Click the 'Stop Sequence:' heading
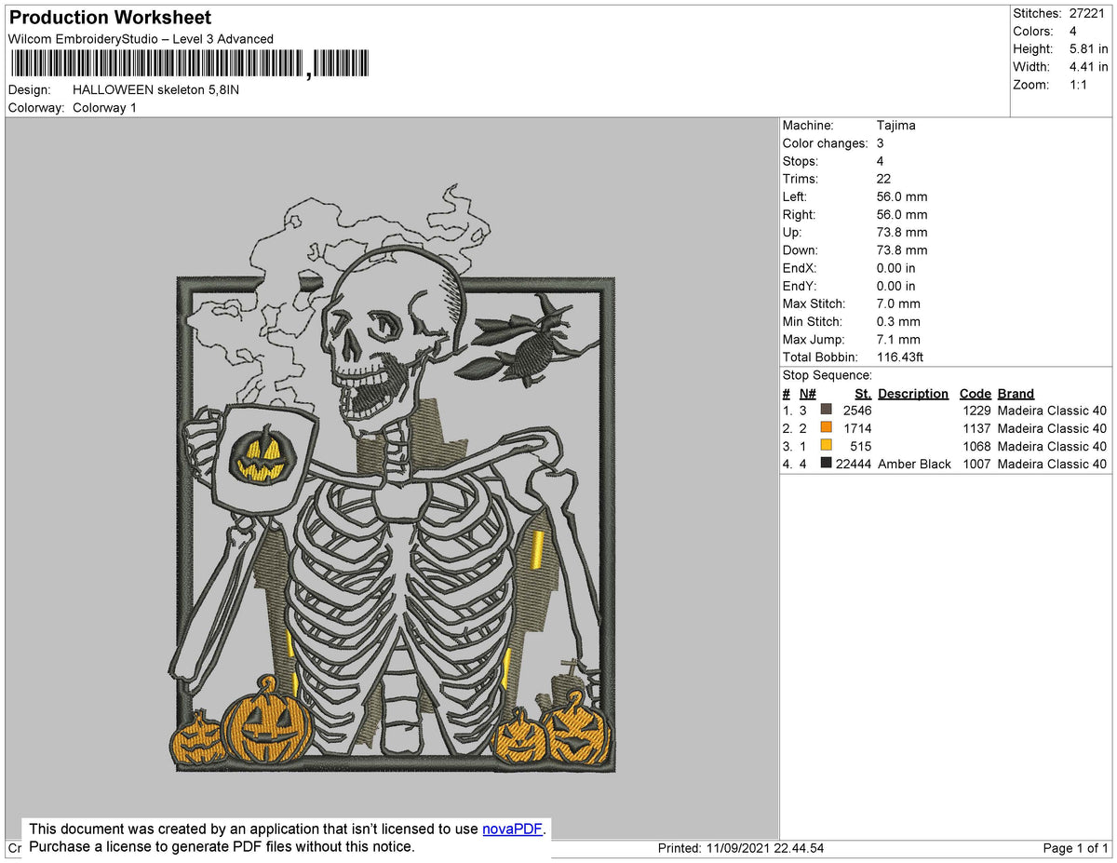Image resolution: width=1117 pixels, height=863 pixels. [x=827, y=375]
